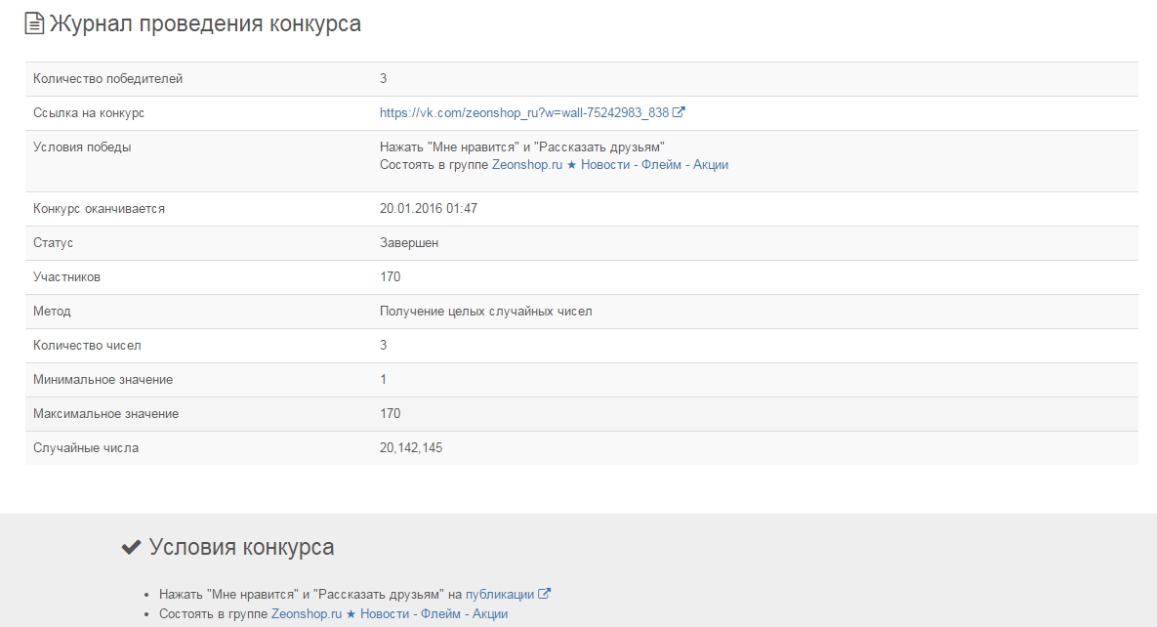Click the table text "Нажать "Мне нравится" и "Рассказать друзьям""
Image resolution: width=1157 pixels, height=627 pixels.
(x=521, y=146)
